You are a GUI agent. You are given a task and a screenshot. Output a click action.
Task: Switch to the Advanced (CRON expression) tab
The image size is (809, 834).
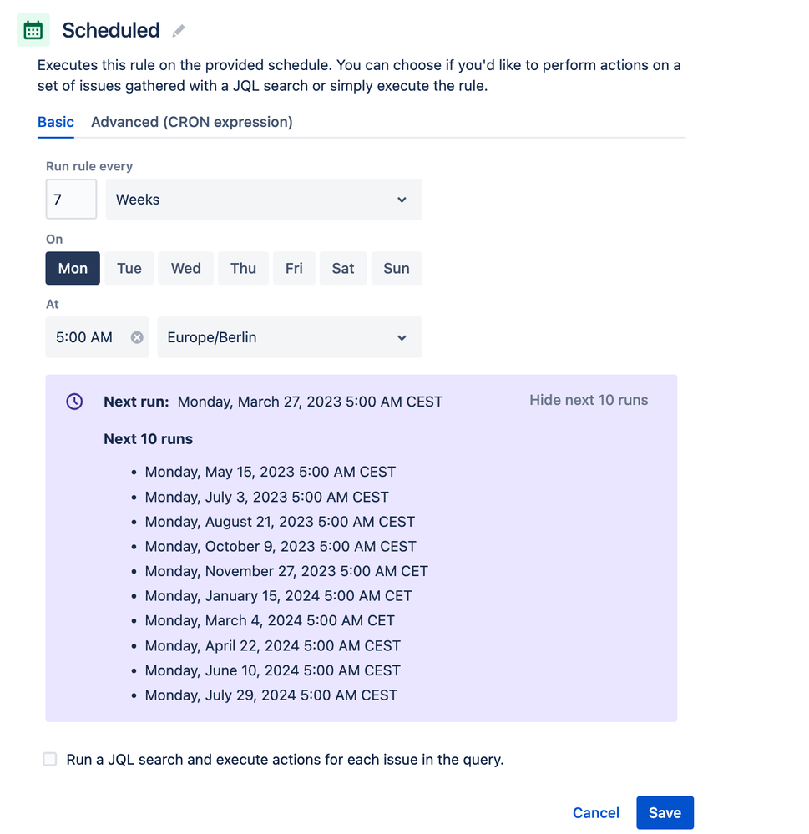click(x=192, y=122)
